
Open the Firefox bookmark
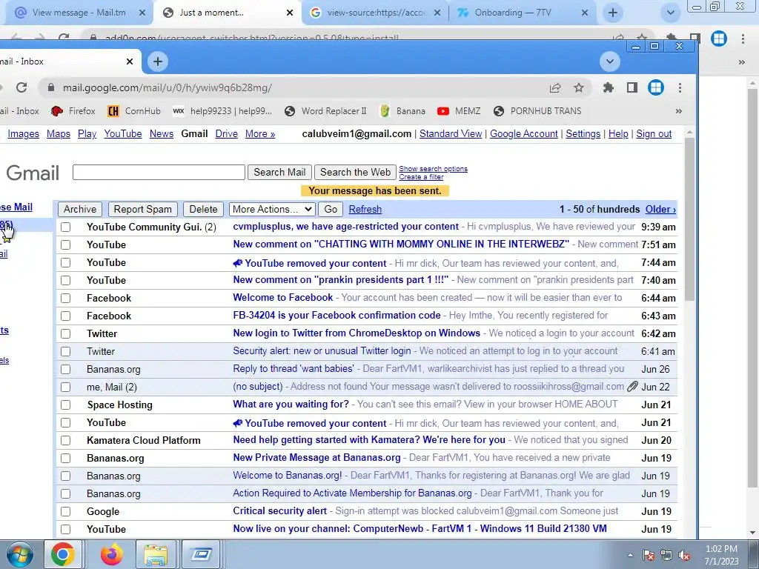(73, 111)
